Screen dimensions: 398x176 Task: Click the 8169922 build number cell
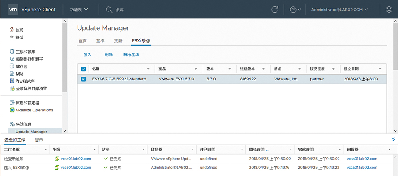(248, 79)
